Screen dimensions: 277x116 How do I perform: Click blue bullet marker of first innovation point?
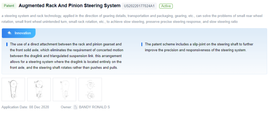7,44
